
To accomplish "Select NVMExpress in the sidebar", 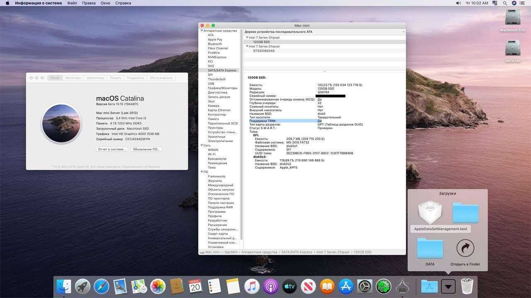I will click(x=217, y=57).
